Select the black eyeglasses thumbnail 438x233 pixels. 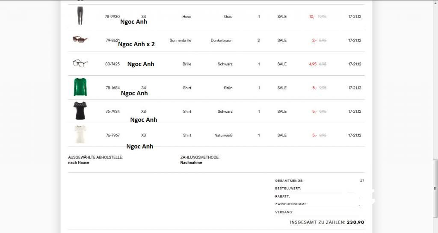80,64
